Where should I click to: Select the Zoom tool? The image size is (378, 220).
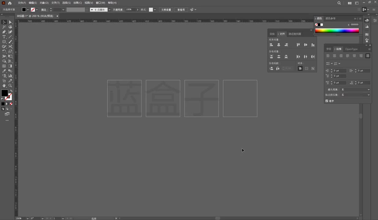pyautogui.click(x=10, y=86)
